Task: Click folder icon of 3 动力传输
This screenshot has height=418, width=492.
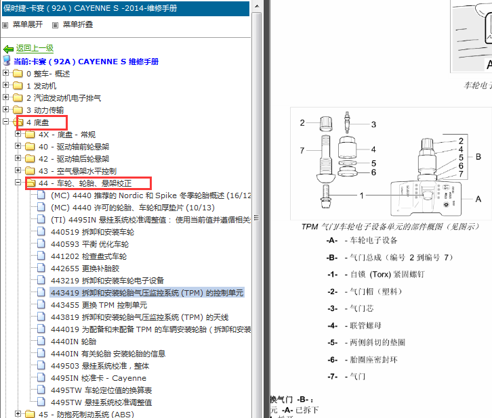Action: click(18, 110)
